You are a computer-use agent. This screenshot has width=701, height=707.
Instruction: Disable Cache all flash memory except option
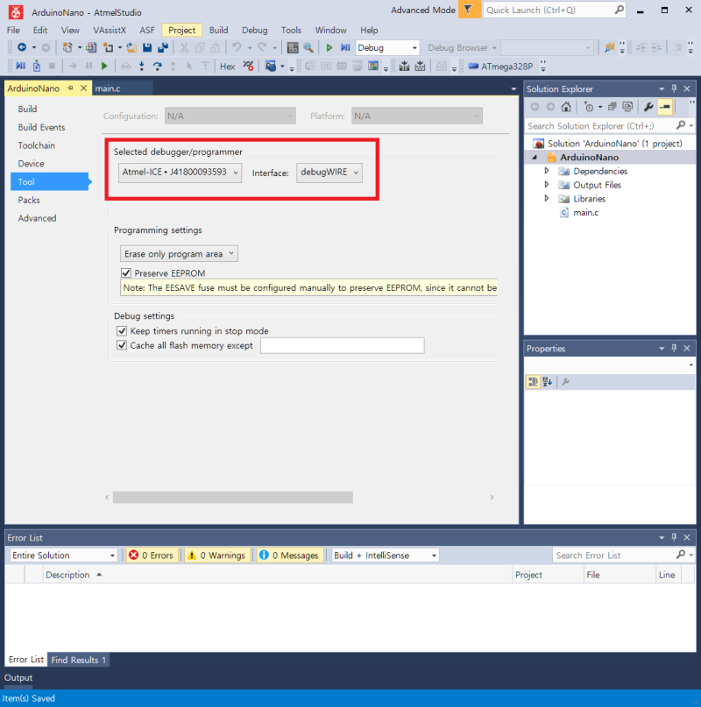pyautogui.click(x=122, y=345)
